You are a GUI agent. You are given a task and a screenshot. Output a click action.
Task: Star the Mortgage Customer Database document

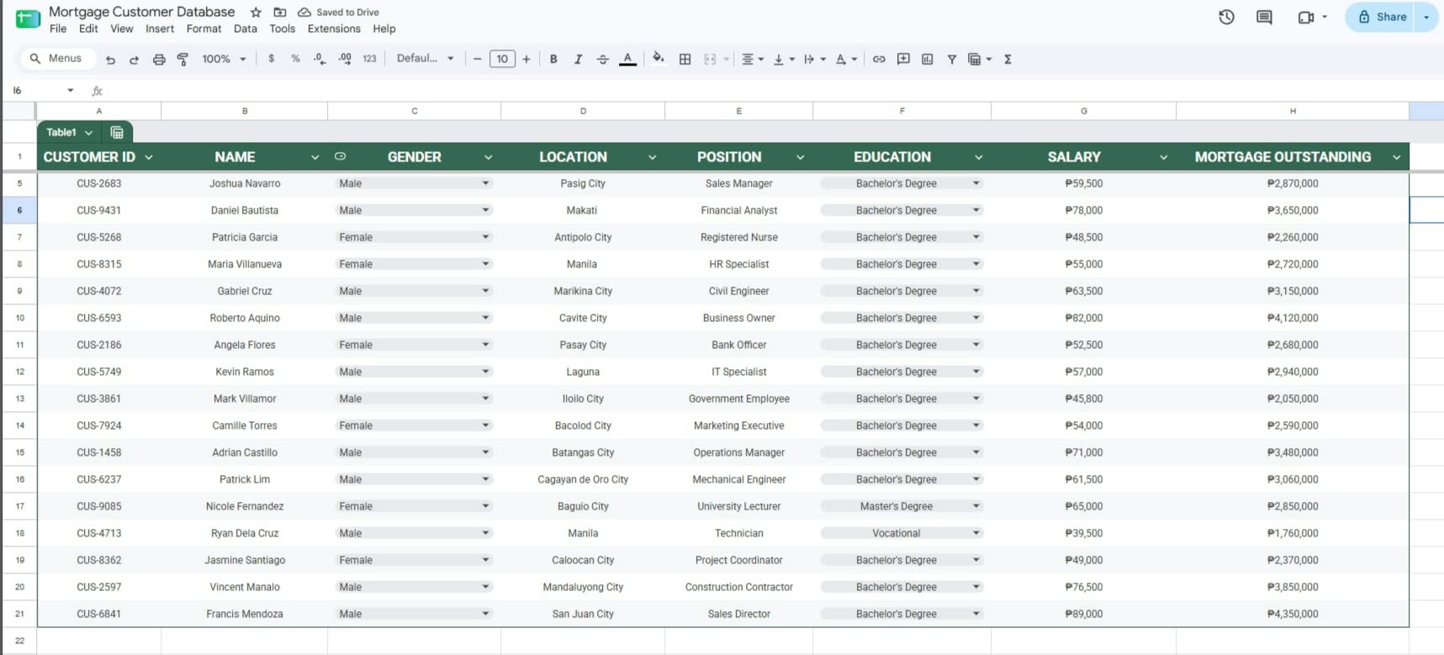click(x=256, y=13)
